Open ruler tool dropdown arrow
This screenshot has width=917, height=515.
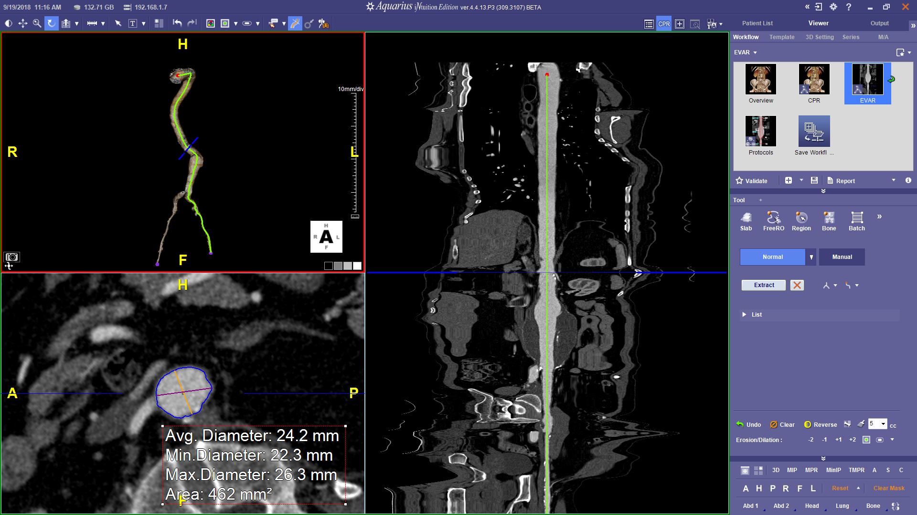(x=103, y=23)
